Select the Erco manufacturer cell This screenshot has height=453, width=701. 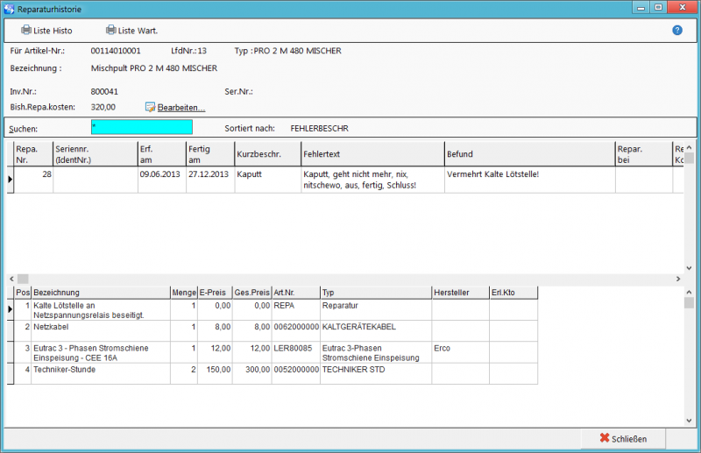click(461, 352)
